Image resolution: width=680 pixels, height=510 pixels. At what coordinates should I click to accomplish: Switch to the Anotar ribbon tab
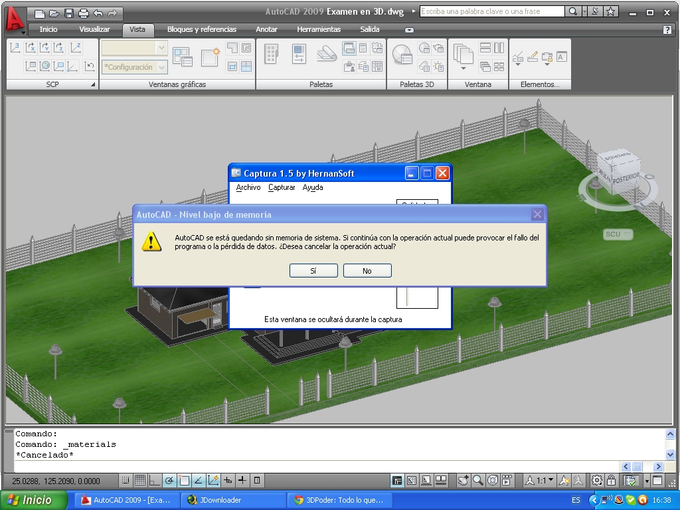coord(266,29)
